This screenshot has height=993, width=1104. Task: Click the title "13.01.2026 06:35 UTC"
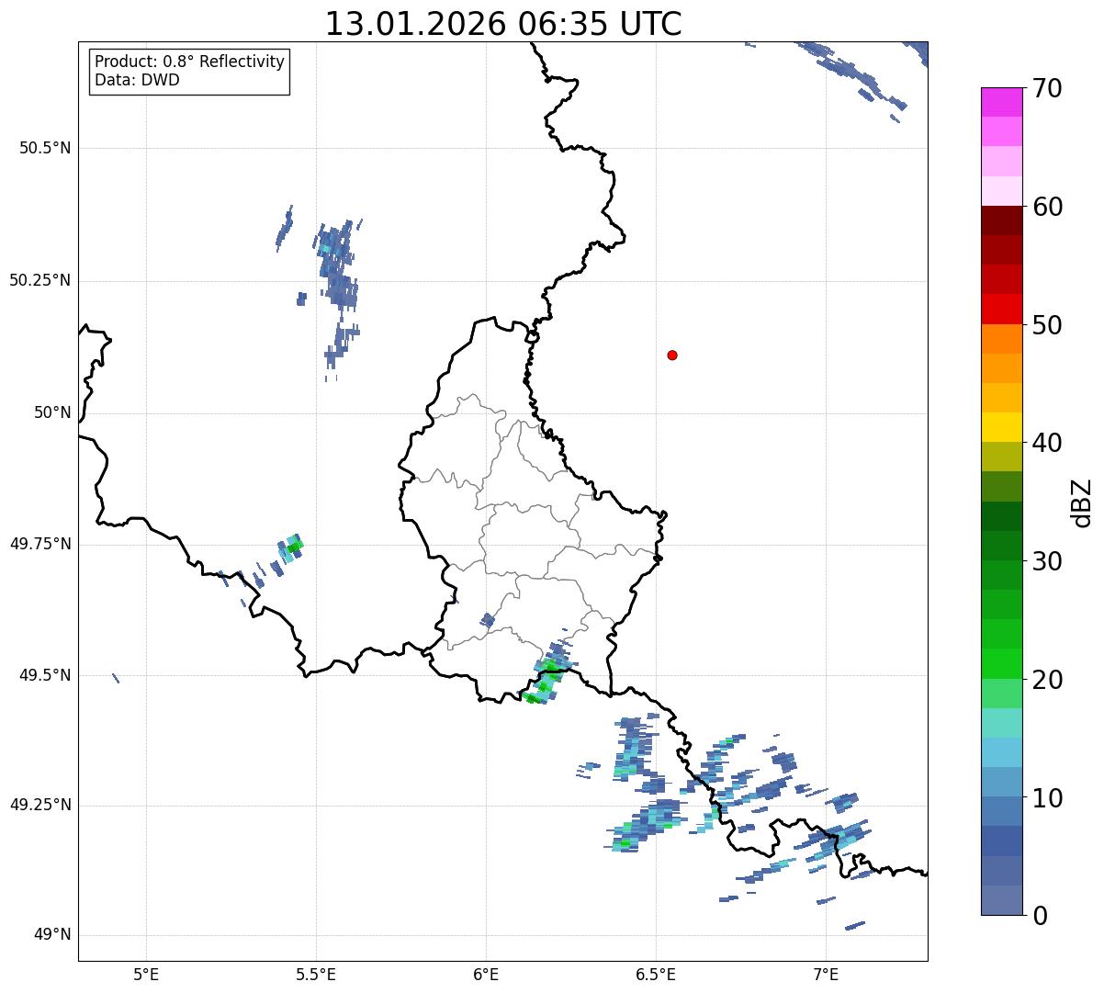click(503, 24)
